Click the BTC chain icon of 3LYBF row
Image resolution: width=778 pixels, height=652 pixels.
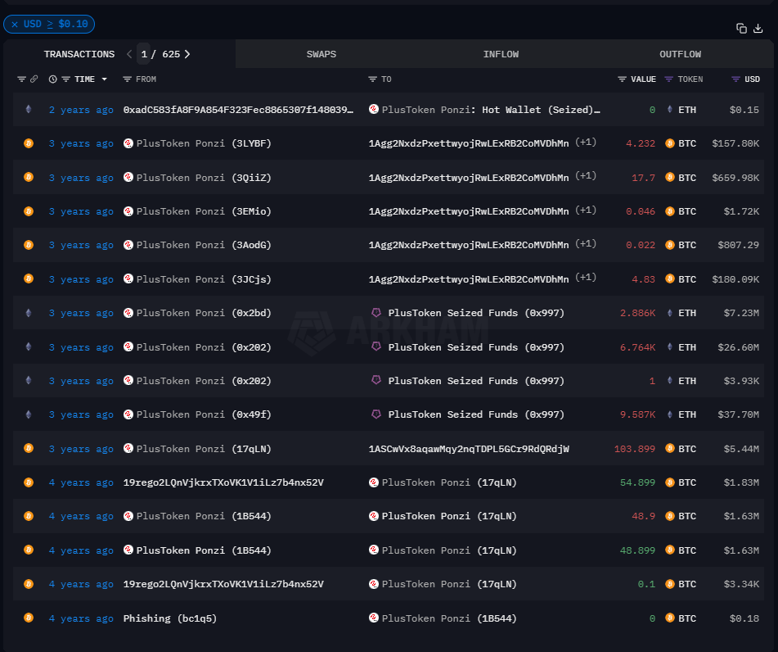click(x=29, y=143)
